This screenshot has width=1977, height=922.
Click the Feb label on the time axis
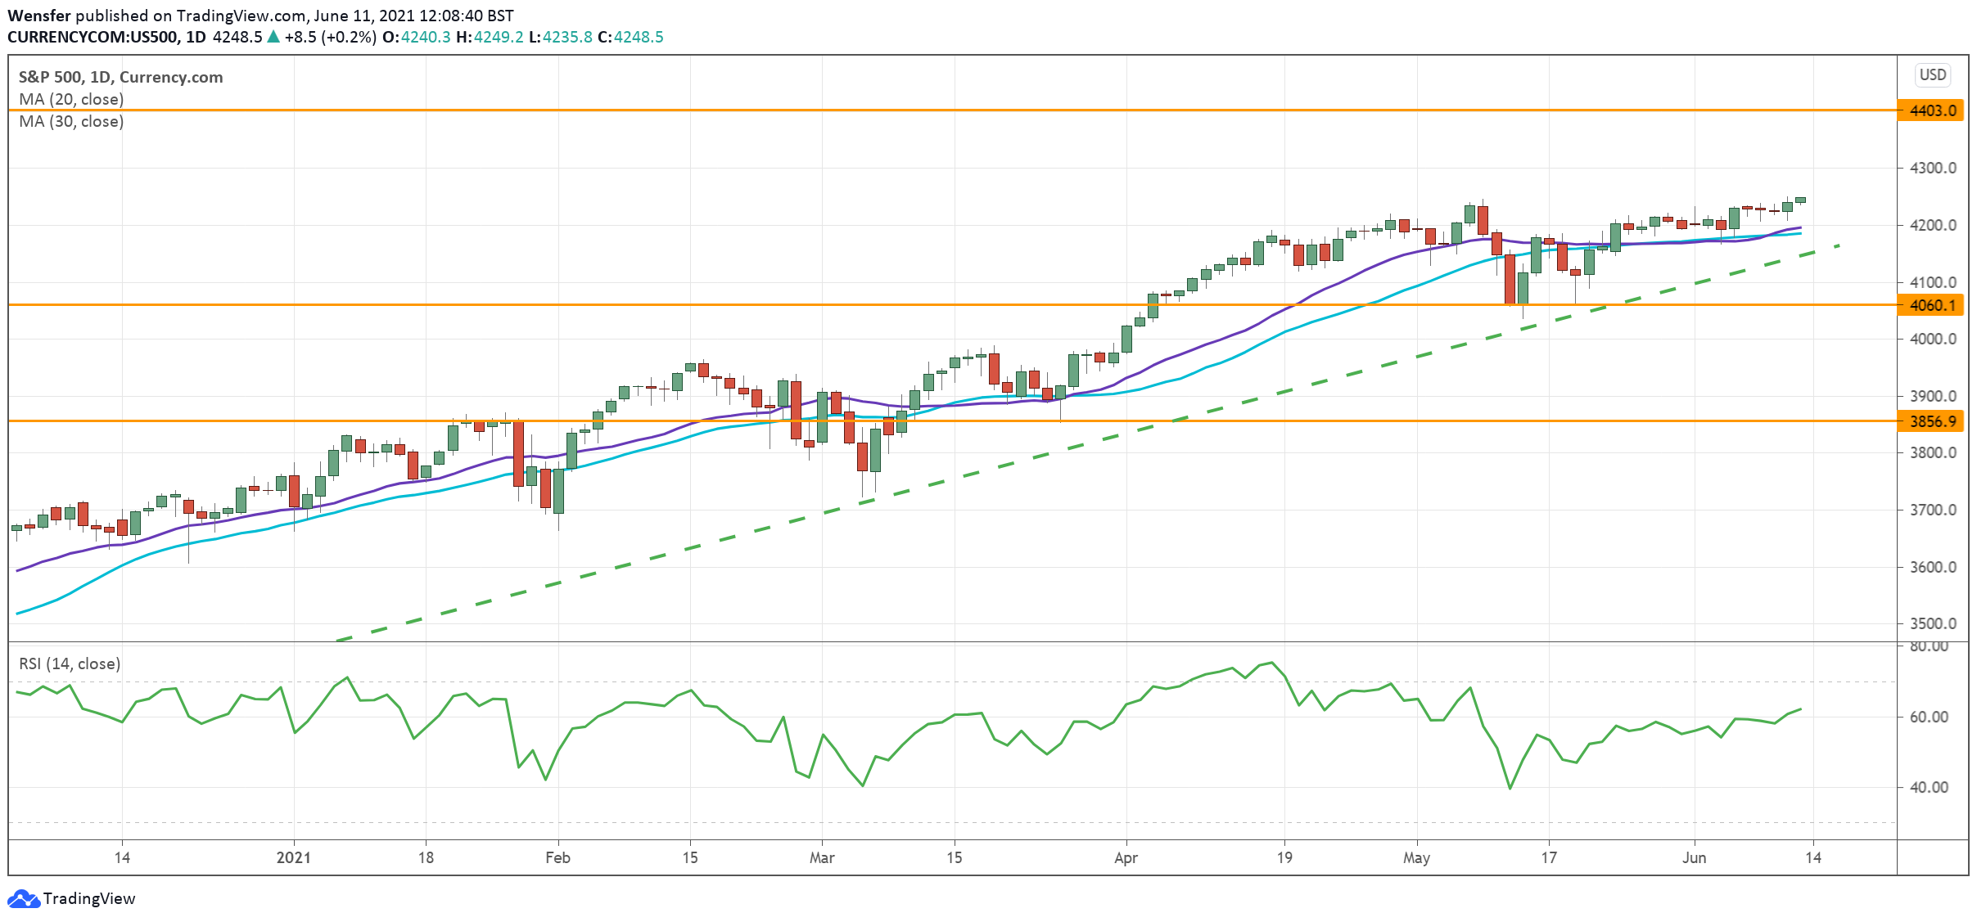557,858
